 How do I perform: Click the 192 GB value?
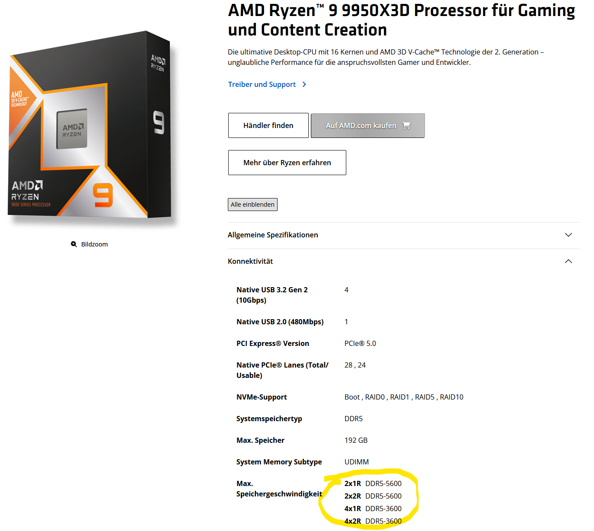tap(356, 440)
